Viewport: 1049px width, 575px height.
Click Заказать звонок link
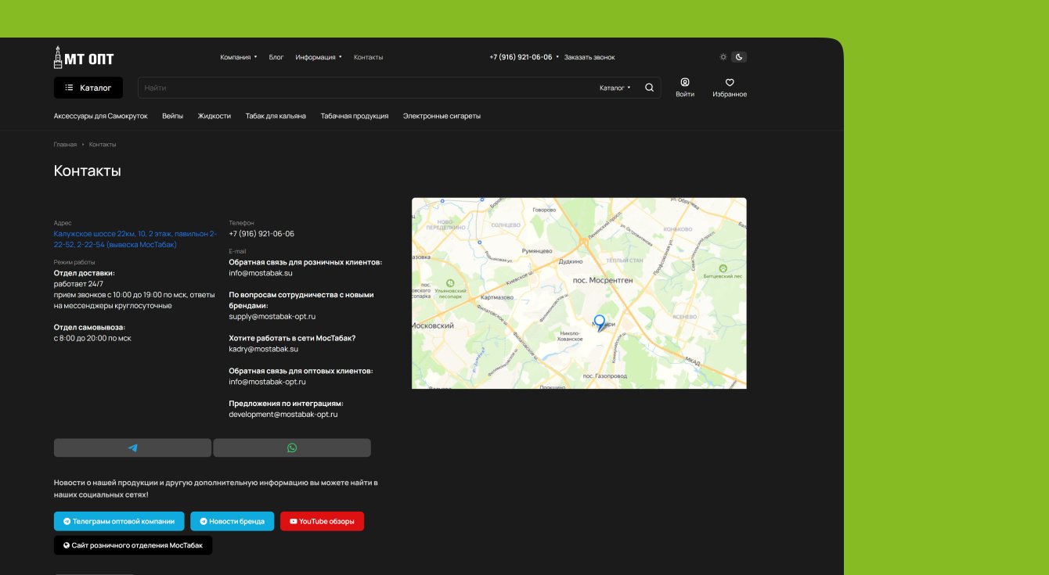pyautogui.click(x=589, y=57)
